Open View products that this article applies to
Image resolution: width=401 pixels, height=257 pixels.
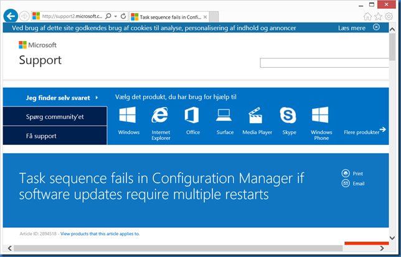click(100, 234)
